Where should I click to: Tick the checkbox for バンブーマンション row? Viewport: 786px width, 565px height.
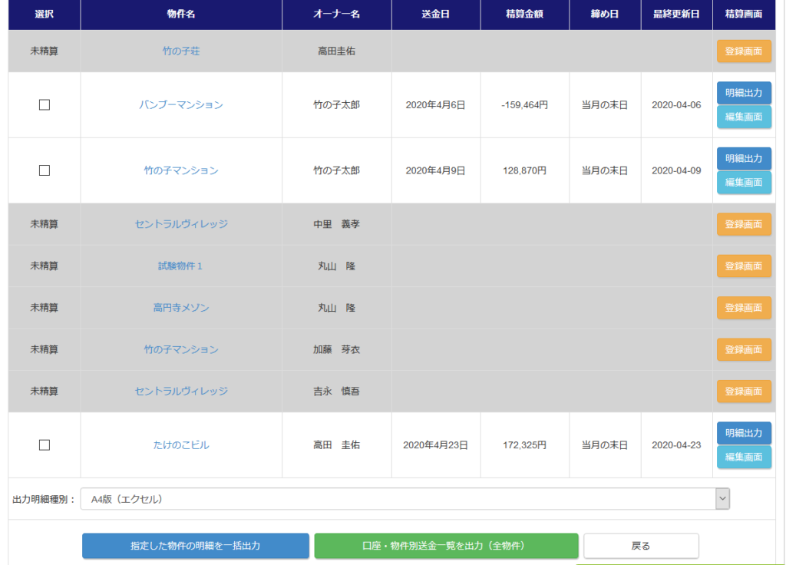(45, 104)
